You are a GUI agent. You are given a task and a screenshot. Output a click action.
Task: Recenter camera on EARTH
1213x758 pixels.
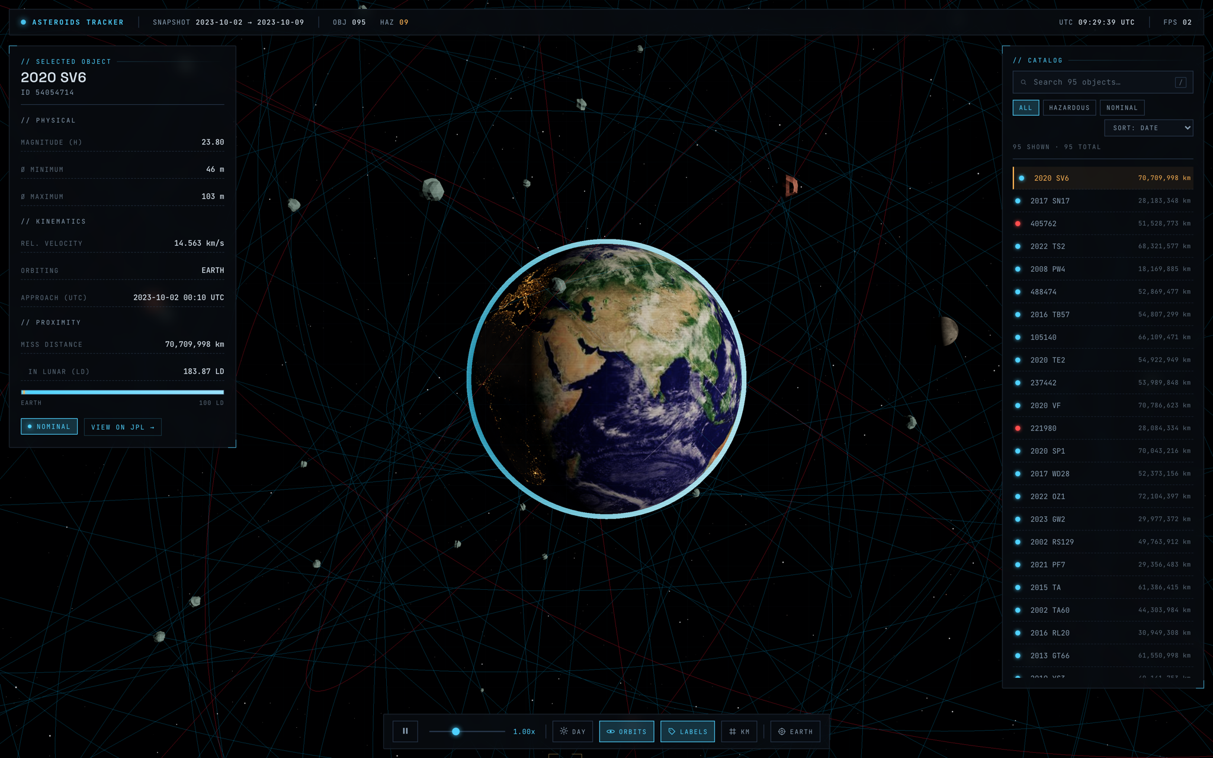coord(795,731)
